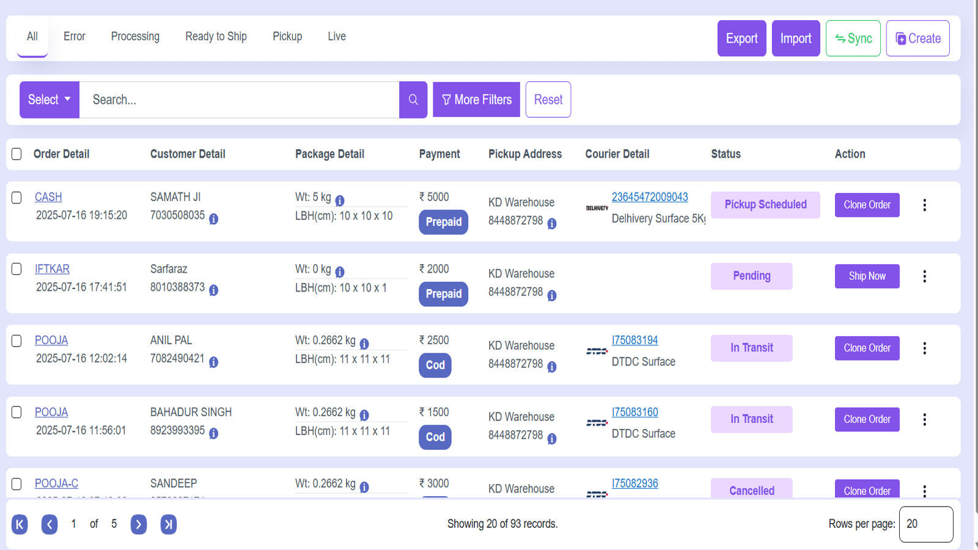Switch to the Live tab

click(x=337, y=37)
